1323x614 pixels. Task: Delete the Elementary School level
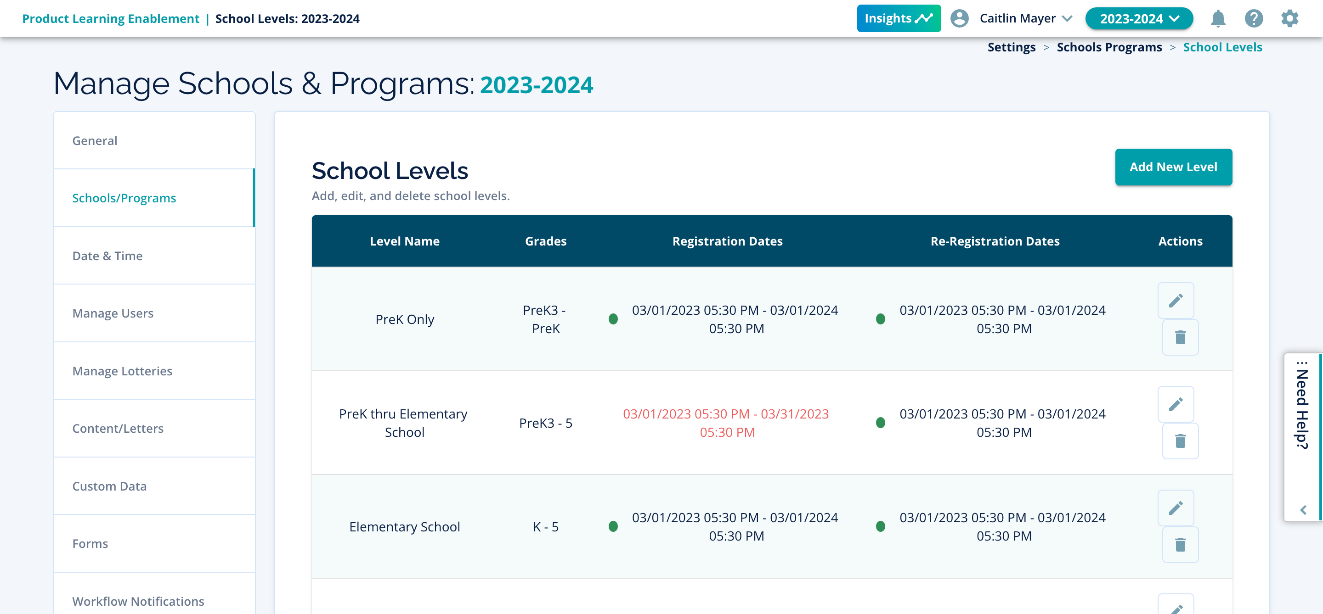(x=1180, y=545)
